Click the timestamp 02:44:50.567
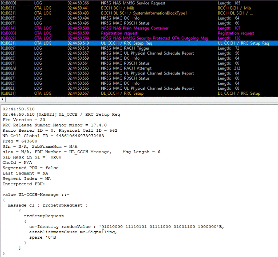Screen dimensions: 278x257 (78, 93)
